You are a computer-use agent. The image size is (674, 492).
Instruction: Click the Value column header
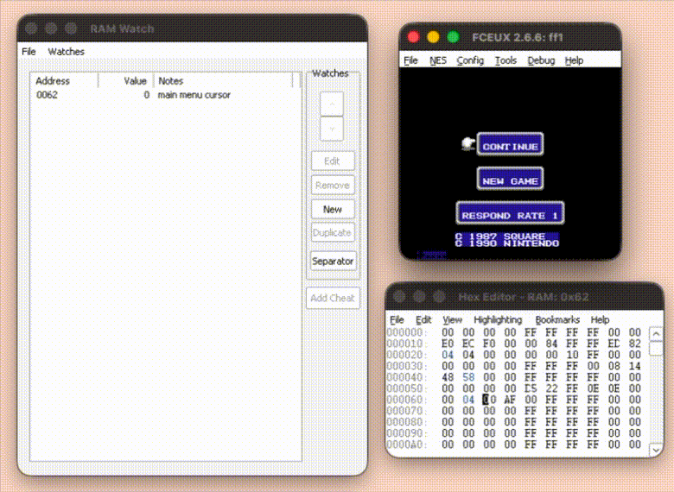tap(126, 81)
